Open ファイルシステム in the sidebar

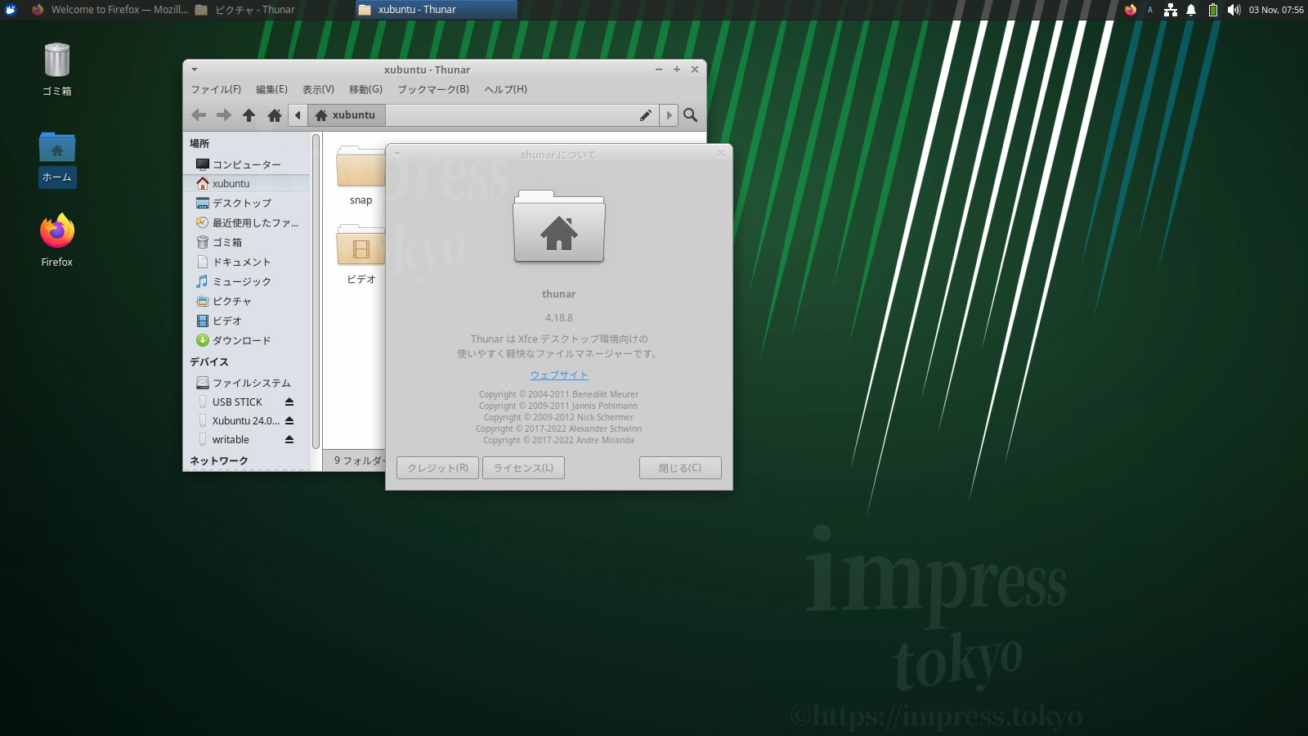click(x=247, y=383)
